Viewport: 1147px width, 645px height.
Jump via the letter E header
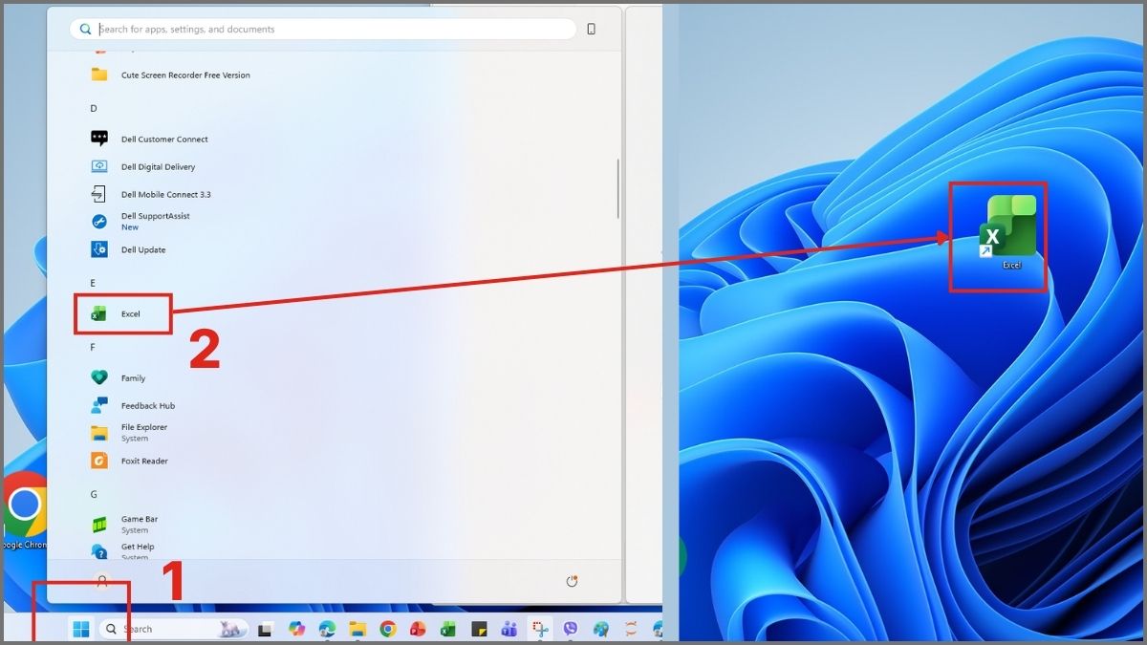(x=93, y=283)
